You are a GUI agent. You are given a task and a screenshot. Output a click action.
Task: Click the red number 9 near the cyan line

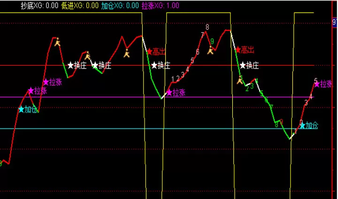[281, 122]
